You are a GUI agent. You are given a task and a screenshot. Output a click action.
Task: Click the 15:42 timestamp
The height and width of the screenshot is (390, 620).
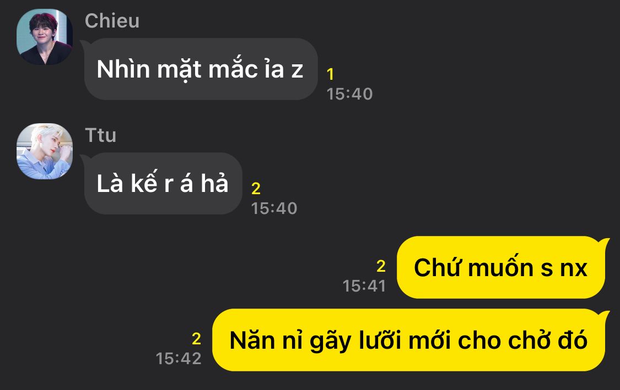[x=179, y=359]
